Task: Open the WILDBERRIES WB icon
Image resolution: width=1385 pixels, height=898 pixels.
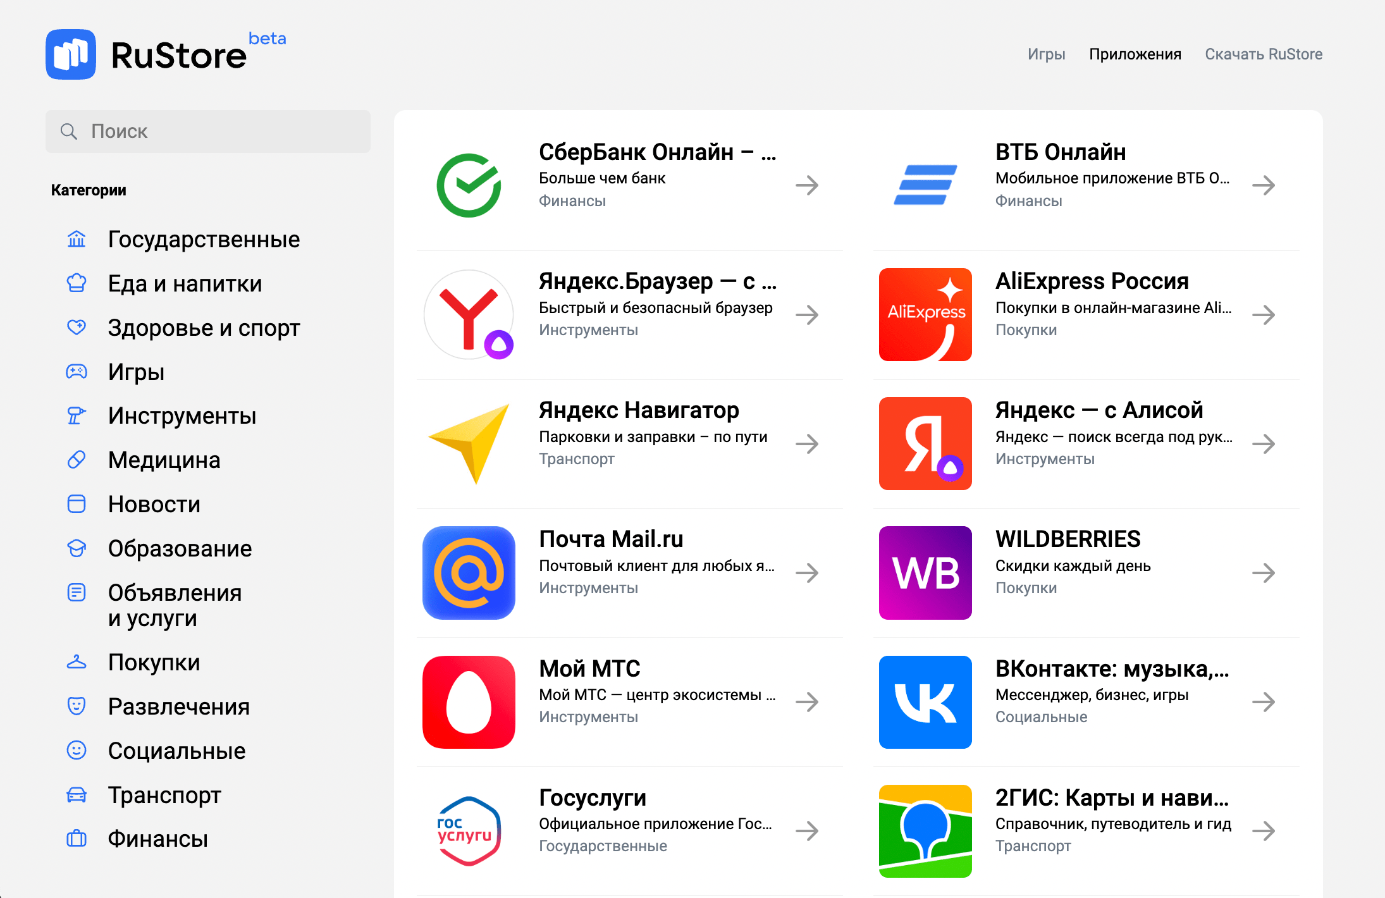Action: [x=925, y=572]
